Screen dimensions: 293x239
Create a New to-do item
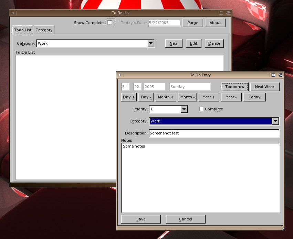coord(174,43)
